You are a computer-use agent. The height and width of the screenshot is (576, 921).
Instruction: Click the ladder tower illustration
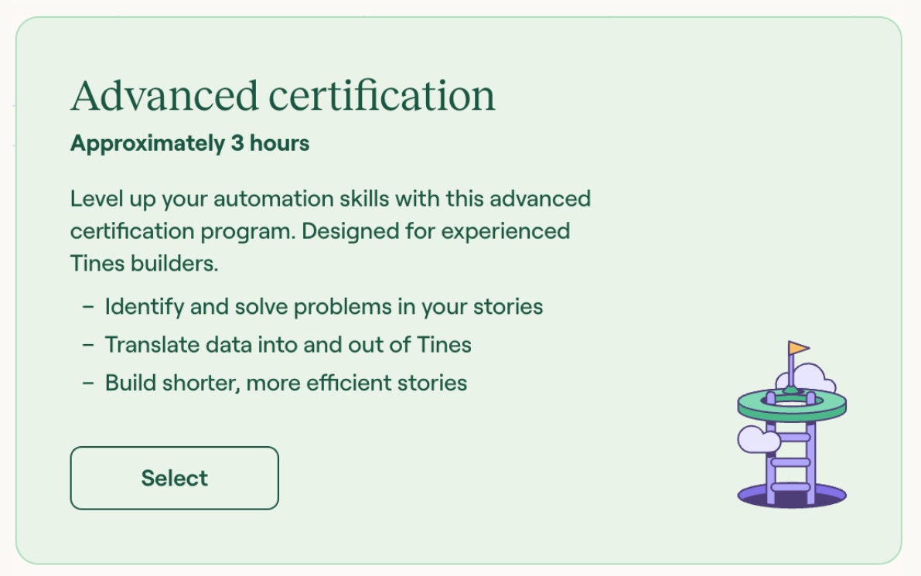pyautogui.click(x=791, y=433)
